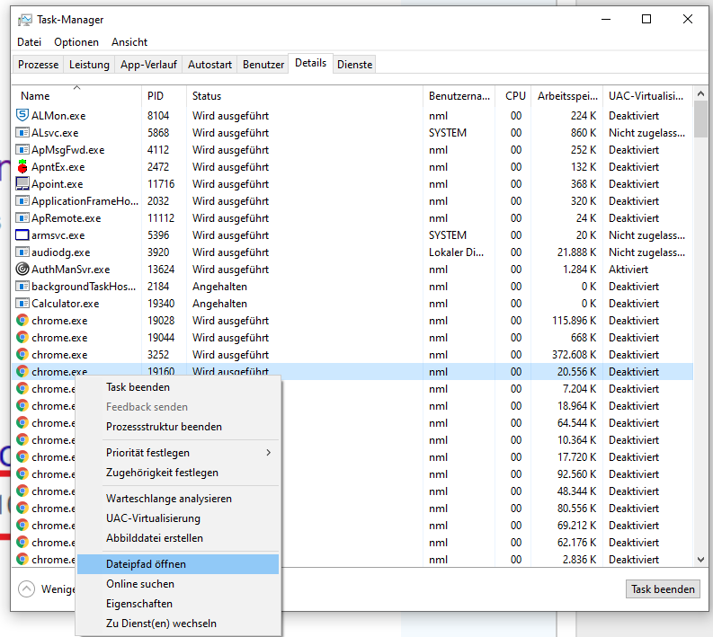Click Angehalten status of Calculator.exe
713x637 pixels.
click(219, 304)
